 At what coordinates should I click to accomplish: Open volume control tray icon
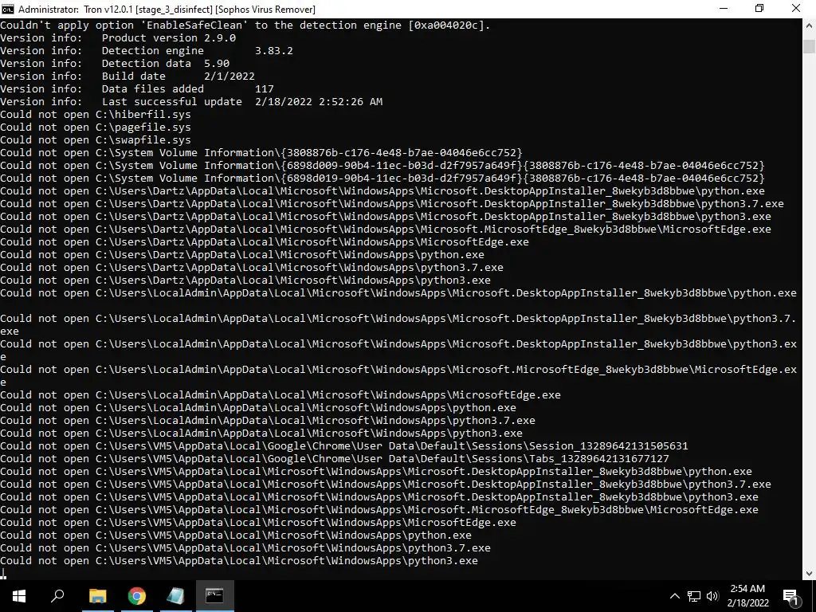pyautogui.click(x=712, y=596)
